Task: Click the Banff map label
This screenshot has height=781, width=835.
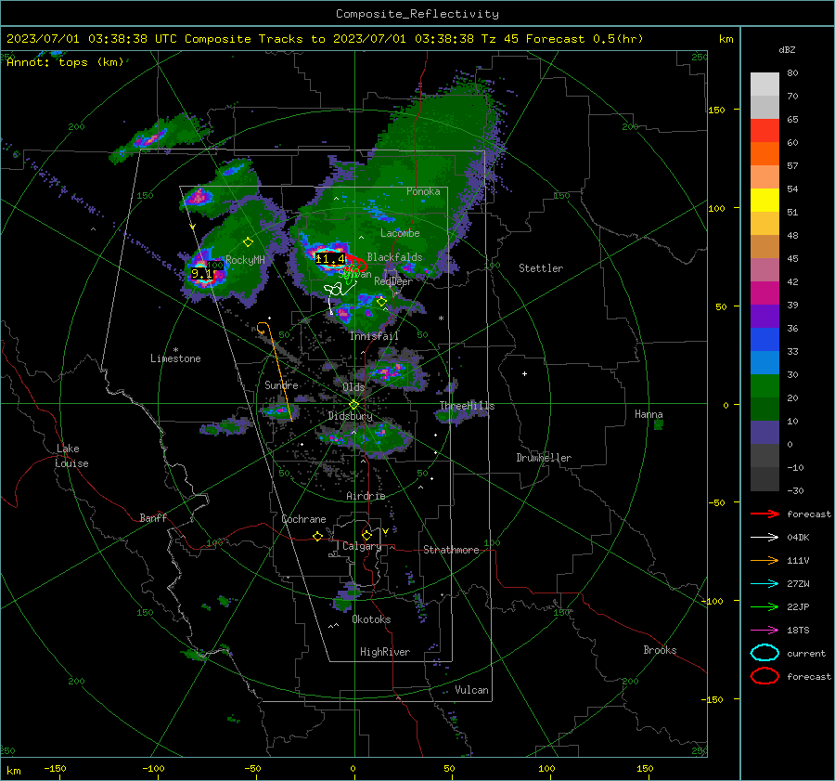Action: pyautogui.click(x=153, y=518)
